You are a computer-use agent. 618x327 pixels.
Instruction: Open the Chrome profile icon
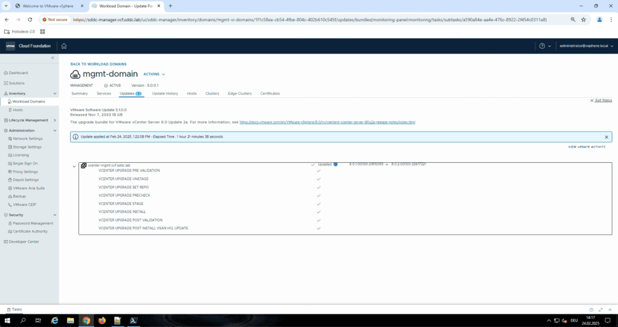pos(599,20)
